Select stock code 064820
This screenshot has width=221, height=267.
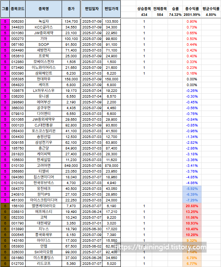pyautogui.click(x=18, y=85)
